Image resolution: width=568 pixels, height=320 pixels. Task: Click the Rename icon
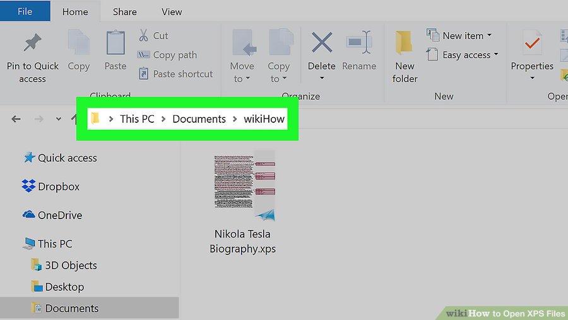coord(358,42)
